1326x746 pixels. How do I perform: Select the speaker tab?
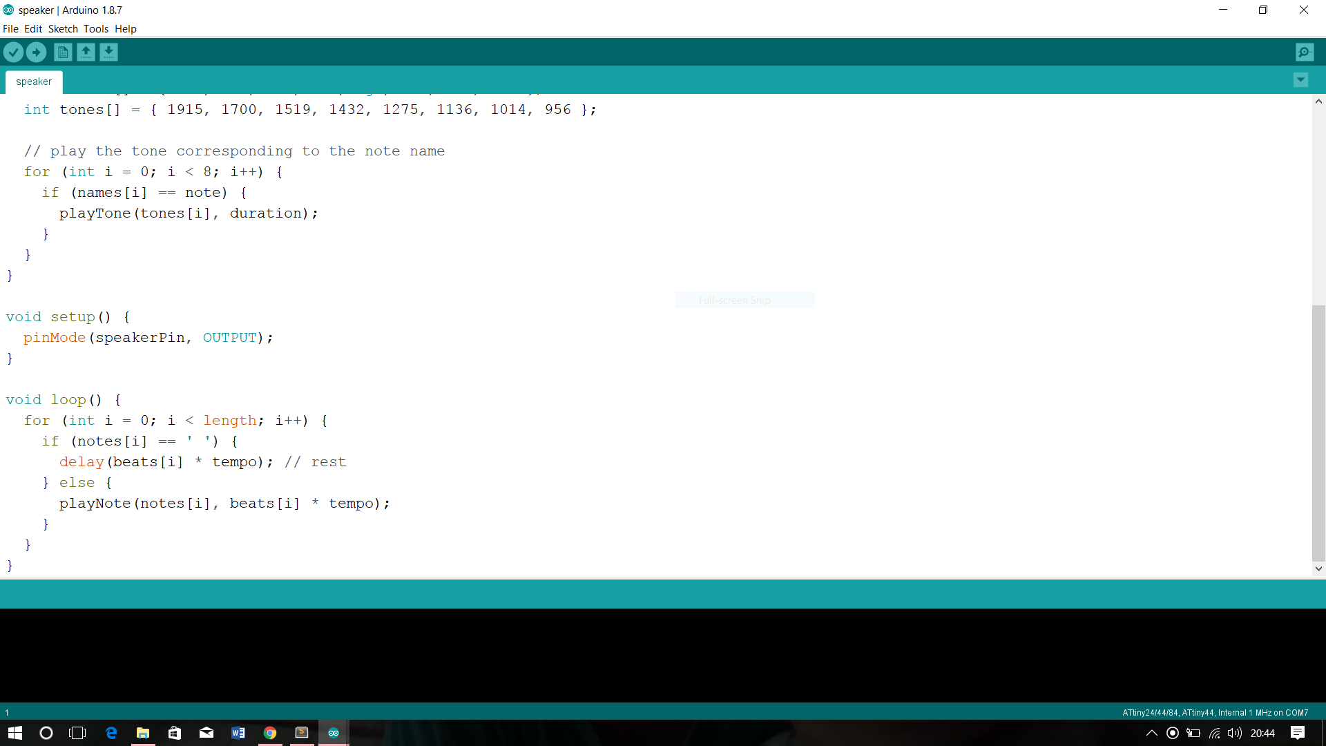coord(35,82)
